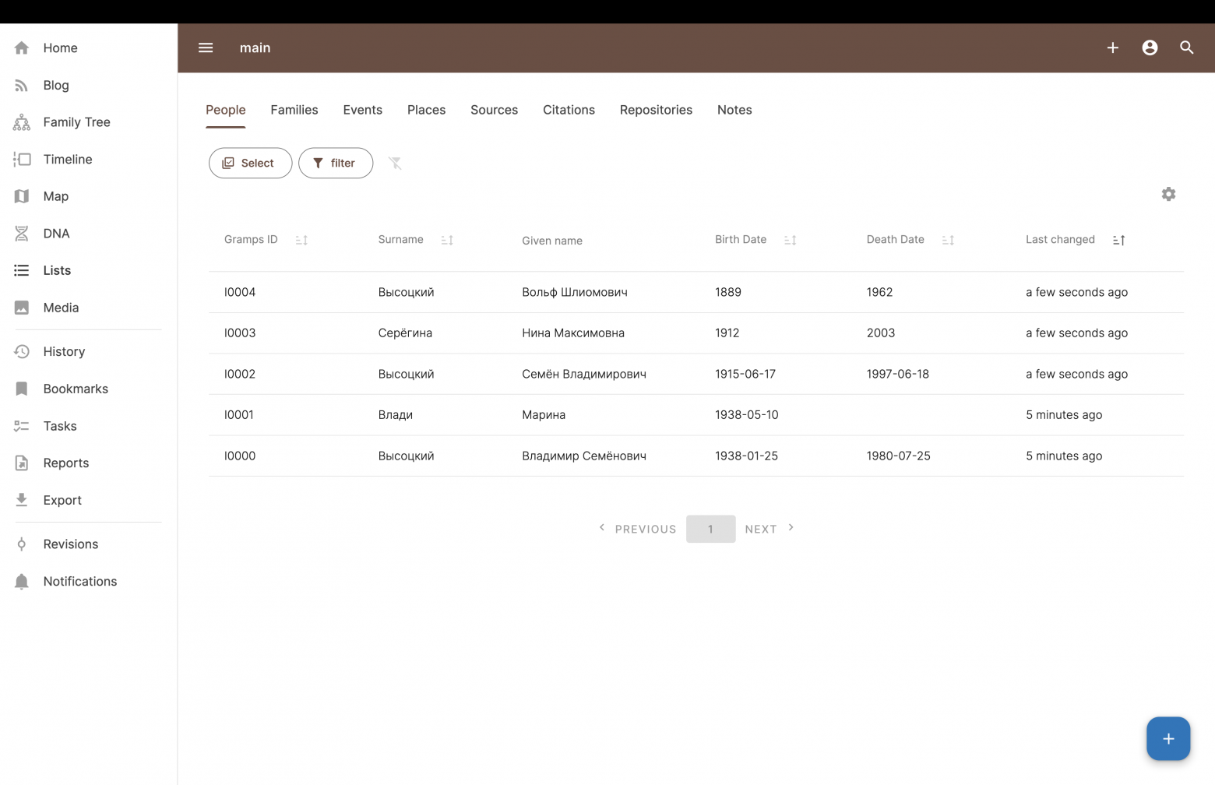Viewport: 1215px width, 785px height.
Task: Open Family Tree in sidebar
Action: coord(77,122)
